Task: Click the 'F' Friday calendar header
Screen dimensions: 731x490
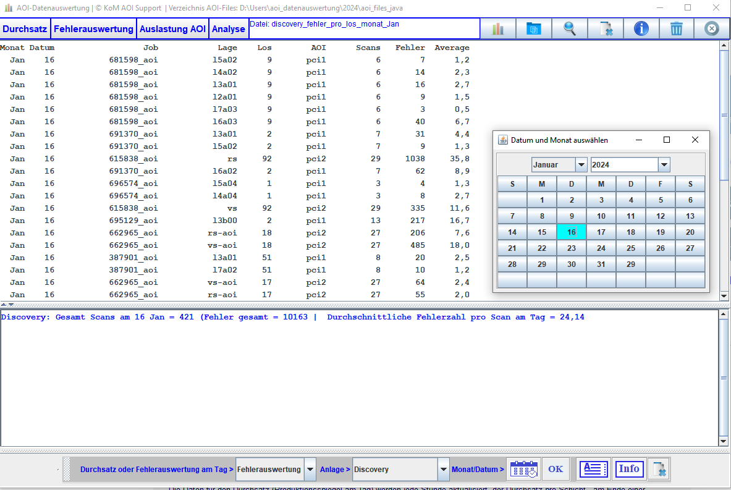Action: coord(660,184)
